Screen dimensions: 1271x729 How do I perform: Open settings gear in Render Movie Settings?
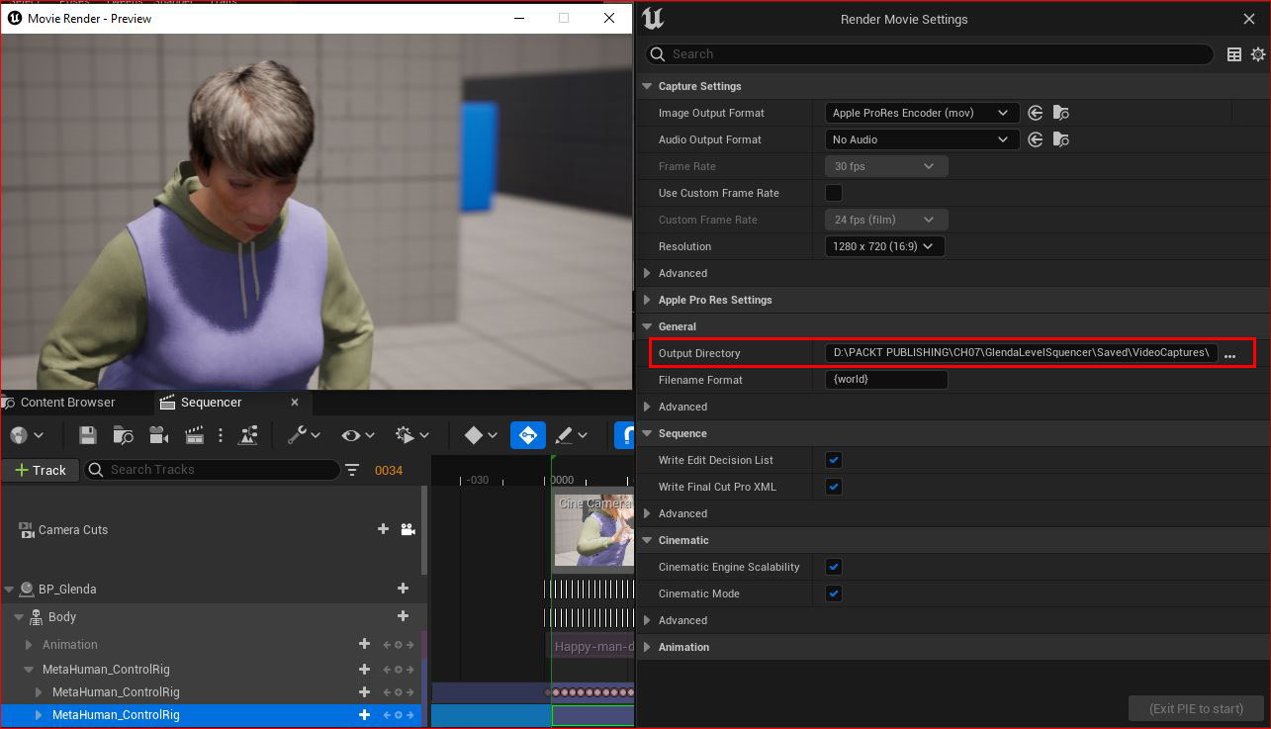[x=1258, y=54]
